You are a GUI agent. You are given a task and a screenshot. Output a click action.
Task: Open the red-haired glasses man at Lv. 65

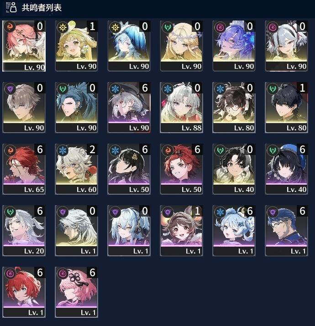pyautogui.click(x=24, y=169)
